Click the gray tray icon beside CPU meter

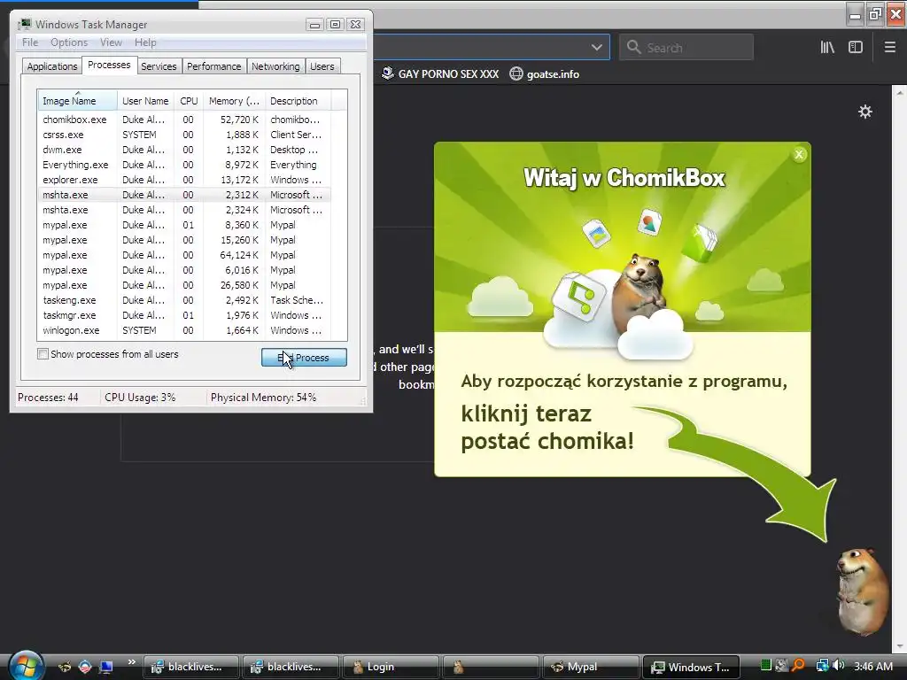781,666
